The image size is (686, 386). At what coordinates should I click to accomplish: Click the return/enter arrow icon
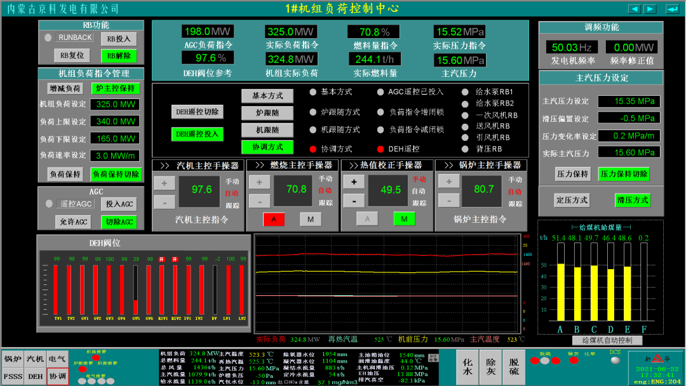click(x=671, y=9)
